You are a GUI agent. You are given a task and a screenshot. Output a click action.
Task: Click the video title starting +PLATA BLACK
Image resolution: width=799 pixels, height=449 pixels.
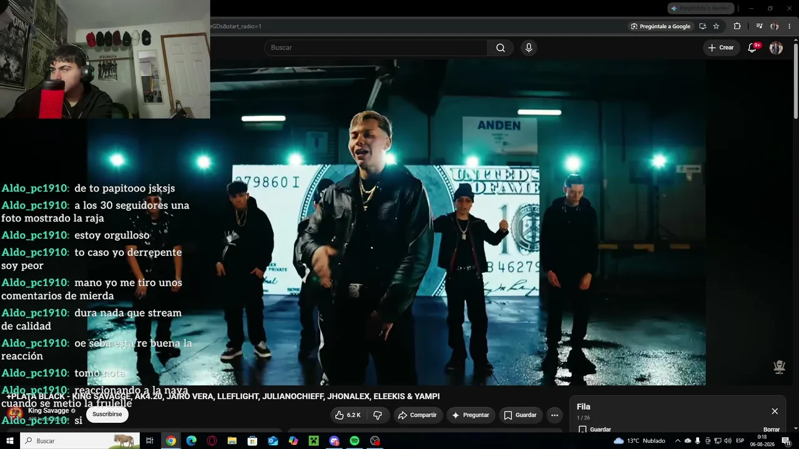(223, 397)
